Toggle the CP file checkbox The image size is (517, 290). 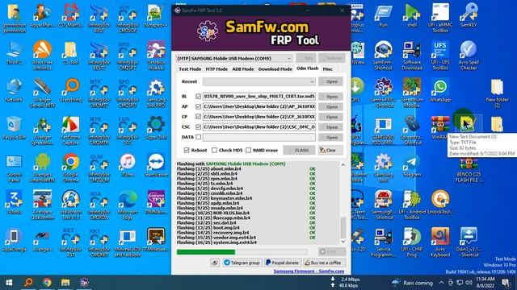198,116
